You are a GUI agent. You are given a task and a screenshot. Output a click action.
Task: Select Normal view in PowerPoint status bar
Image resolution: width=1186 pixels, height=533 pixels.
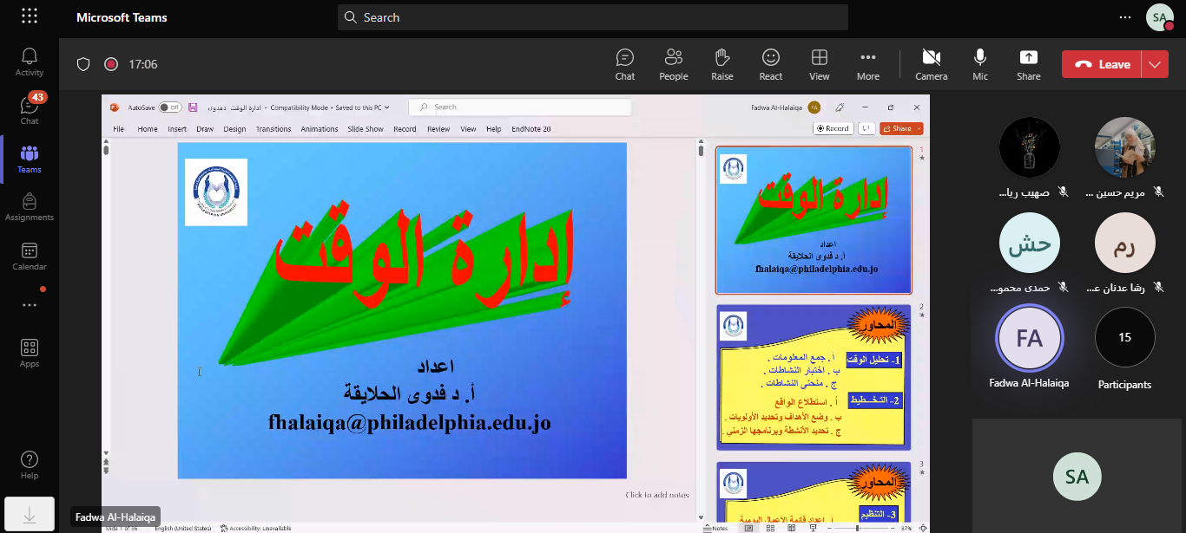point(748,528)
